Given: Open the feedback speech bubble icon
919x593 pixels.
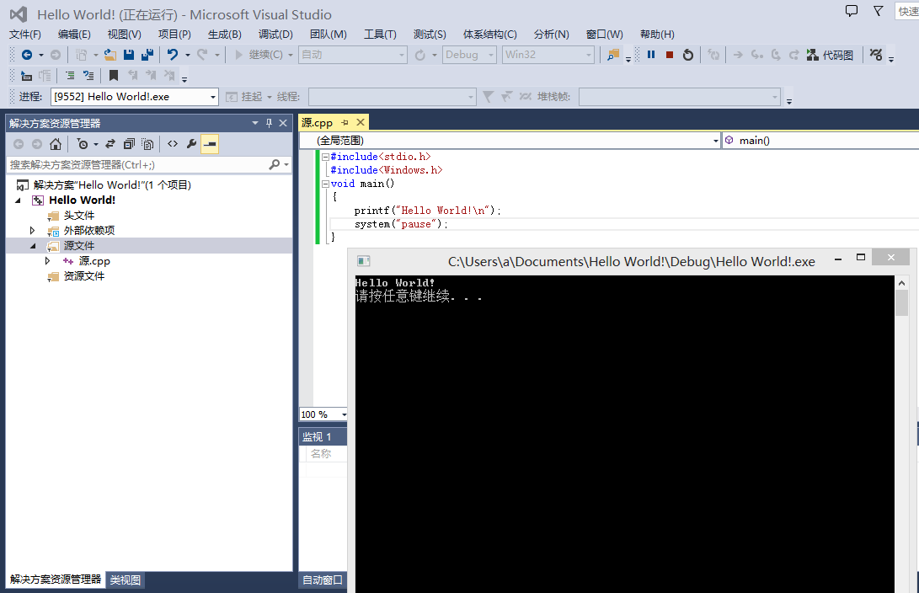Looking at the screenshot, I should click(x=851, y=11).
